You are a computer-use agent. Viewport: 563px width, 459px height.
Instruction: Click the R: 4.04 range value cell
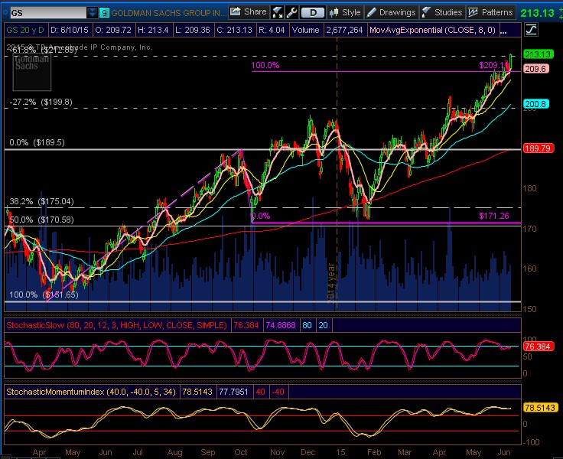[272, 30]
